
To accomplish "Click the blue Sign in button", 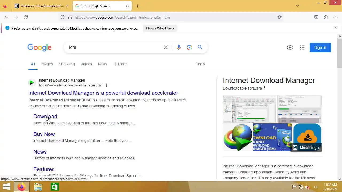I will [320, 47].
